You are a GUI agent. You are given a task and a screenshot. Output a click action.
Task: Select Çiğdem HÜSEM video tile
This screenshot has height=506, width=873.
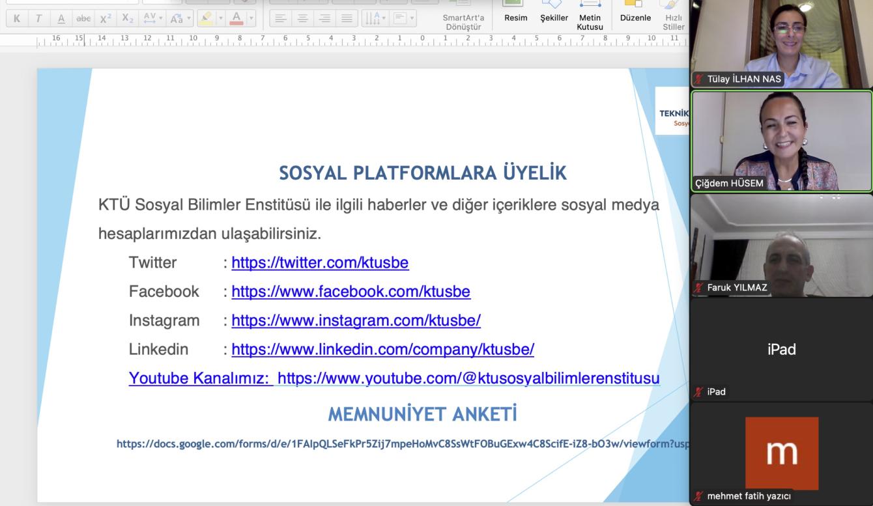click(782, 141)
